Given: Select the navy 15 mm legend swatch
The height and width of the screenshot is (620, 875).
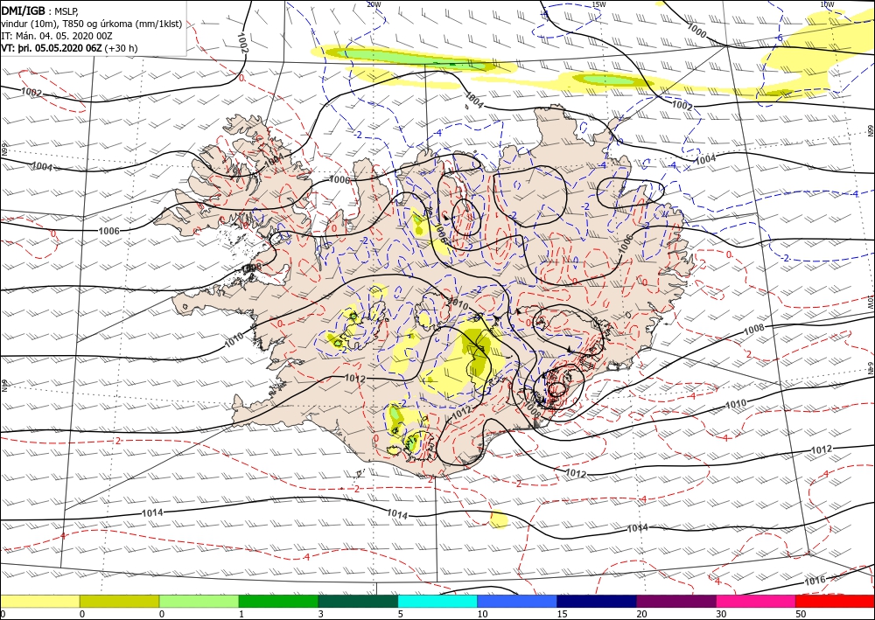Looking at the screenshot, I should coord(597,601).
